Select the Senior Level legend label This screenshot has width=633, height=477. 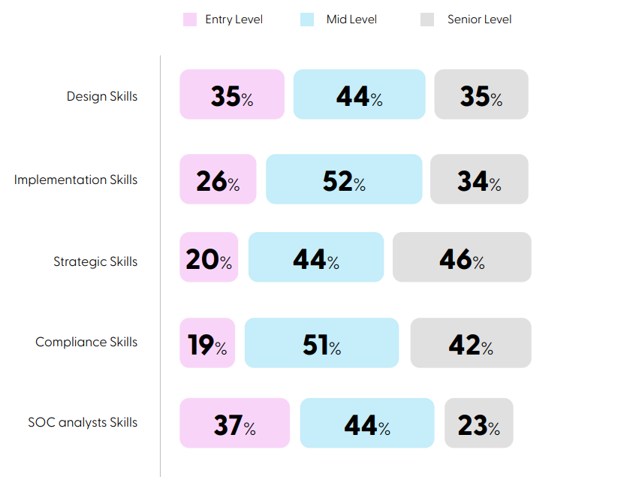[479, 20]
